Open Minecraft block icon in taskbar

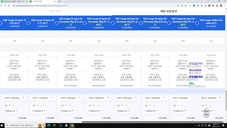[54, 125]
